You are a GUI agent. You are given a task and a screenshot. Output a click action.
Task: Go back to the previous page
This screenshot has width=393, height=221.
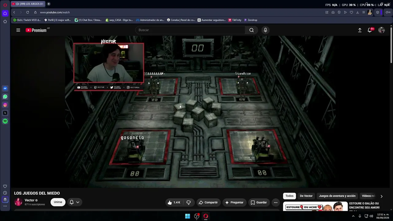pyautogui.click(x=14, y=12)
